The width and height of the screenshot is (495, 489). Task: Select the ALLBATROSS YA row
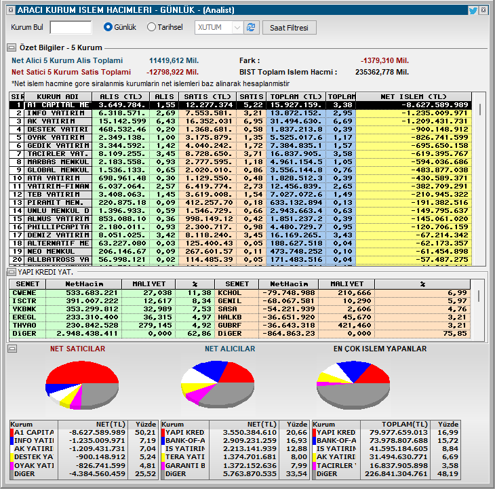241,260
